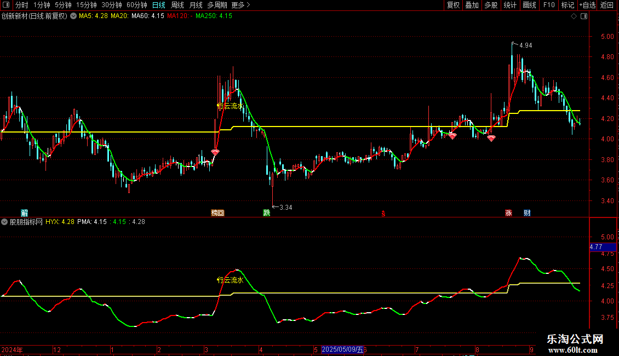Open the 复权 adjustment menu

click(453, 5)
